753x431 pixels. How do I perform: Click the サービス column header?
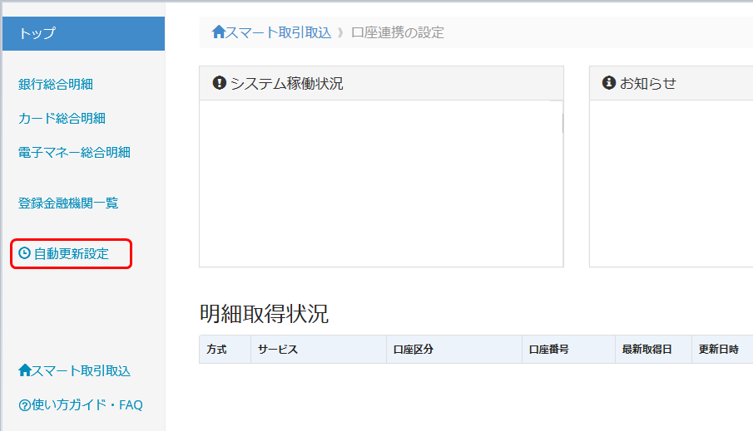tap(319, 350)
